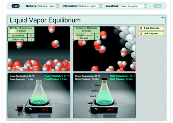This screenshot has height=123, width=173.
Task: Select the Vapor region label
Action: (97, 85)
